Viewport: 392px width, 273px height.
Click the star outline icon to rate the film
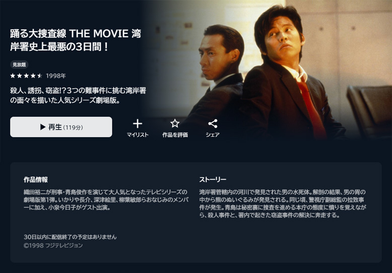(x=175, y=123)
